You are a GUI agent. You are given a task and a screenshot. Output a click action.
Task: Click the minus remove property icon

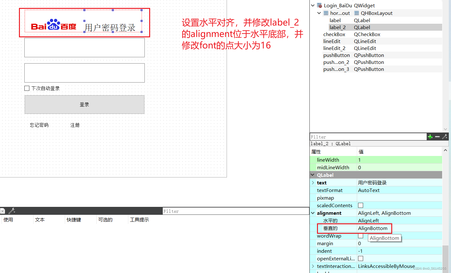(437, 137)
